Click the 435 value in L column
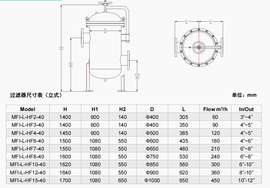The width and height of the screenshot is (270, 188). coord(184,141)
